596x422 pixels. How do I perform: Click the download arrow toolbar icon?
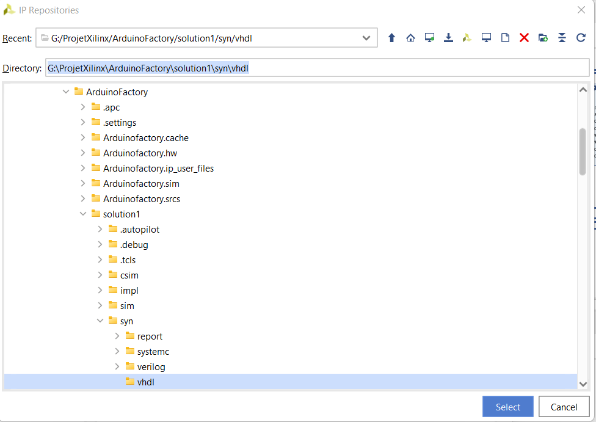pos(448,38)
